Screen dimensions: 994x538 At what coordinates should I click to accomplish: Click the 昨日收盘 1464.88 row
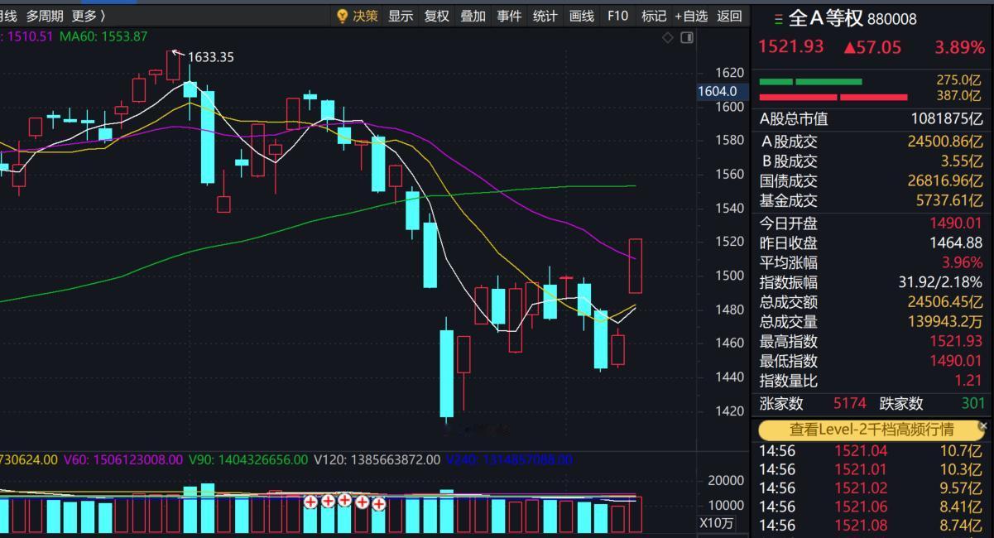tap(871, 243)
